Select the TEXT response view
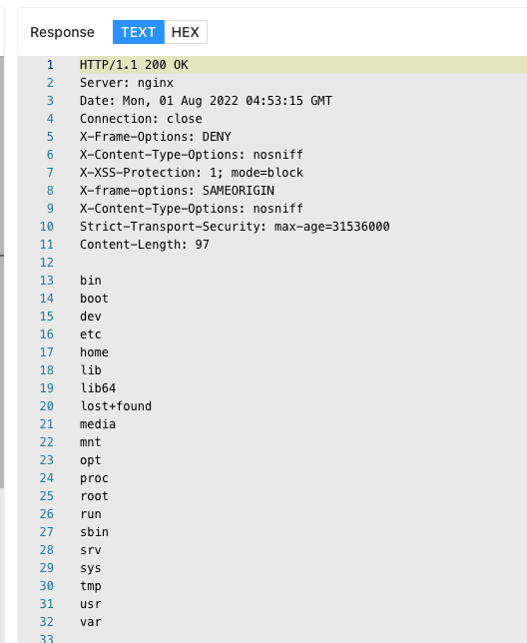The image size is (527, 643). pyautogui.click(x=139, y=32)
